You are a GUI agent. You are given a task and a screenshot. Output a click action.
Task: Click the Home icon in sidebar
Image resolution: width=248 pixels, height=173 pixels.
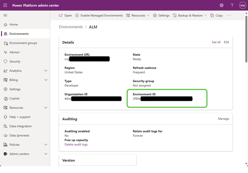click(6, 24)
